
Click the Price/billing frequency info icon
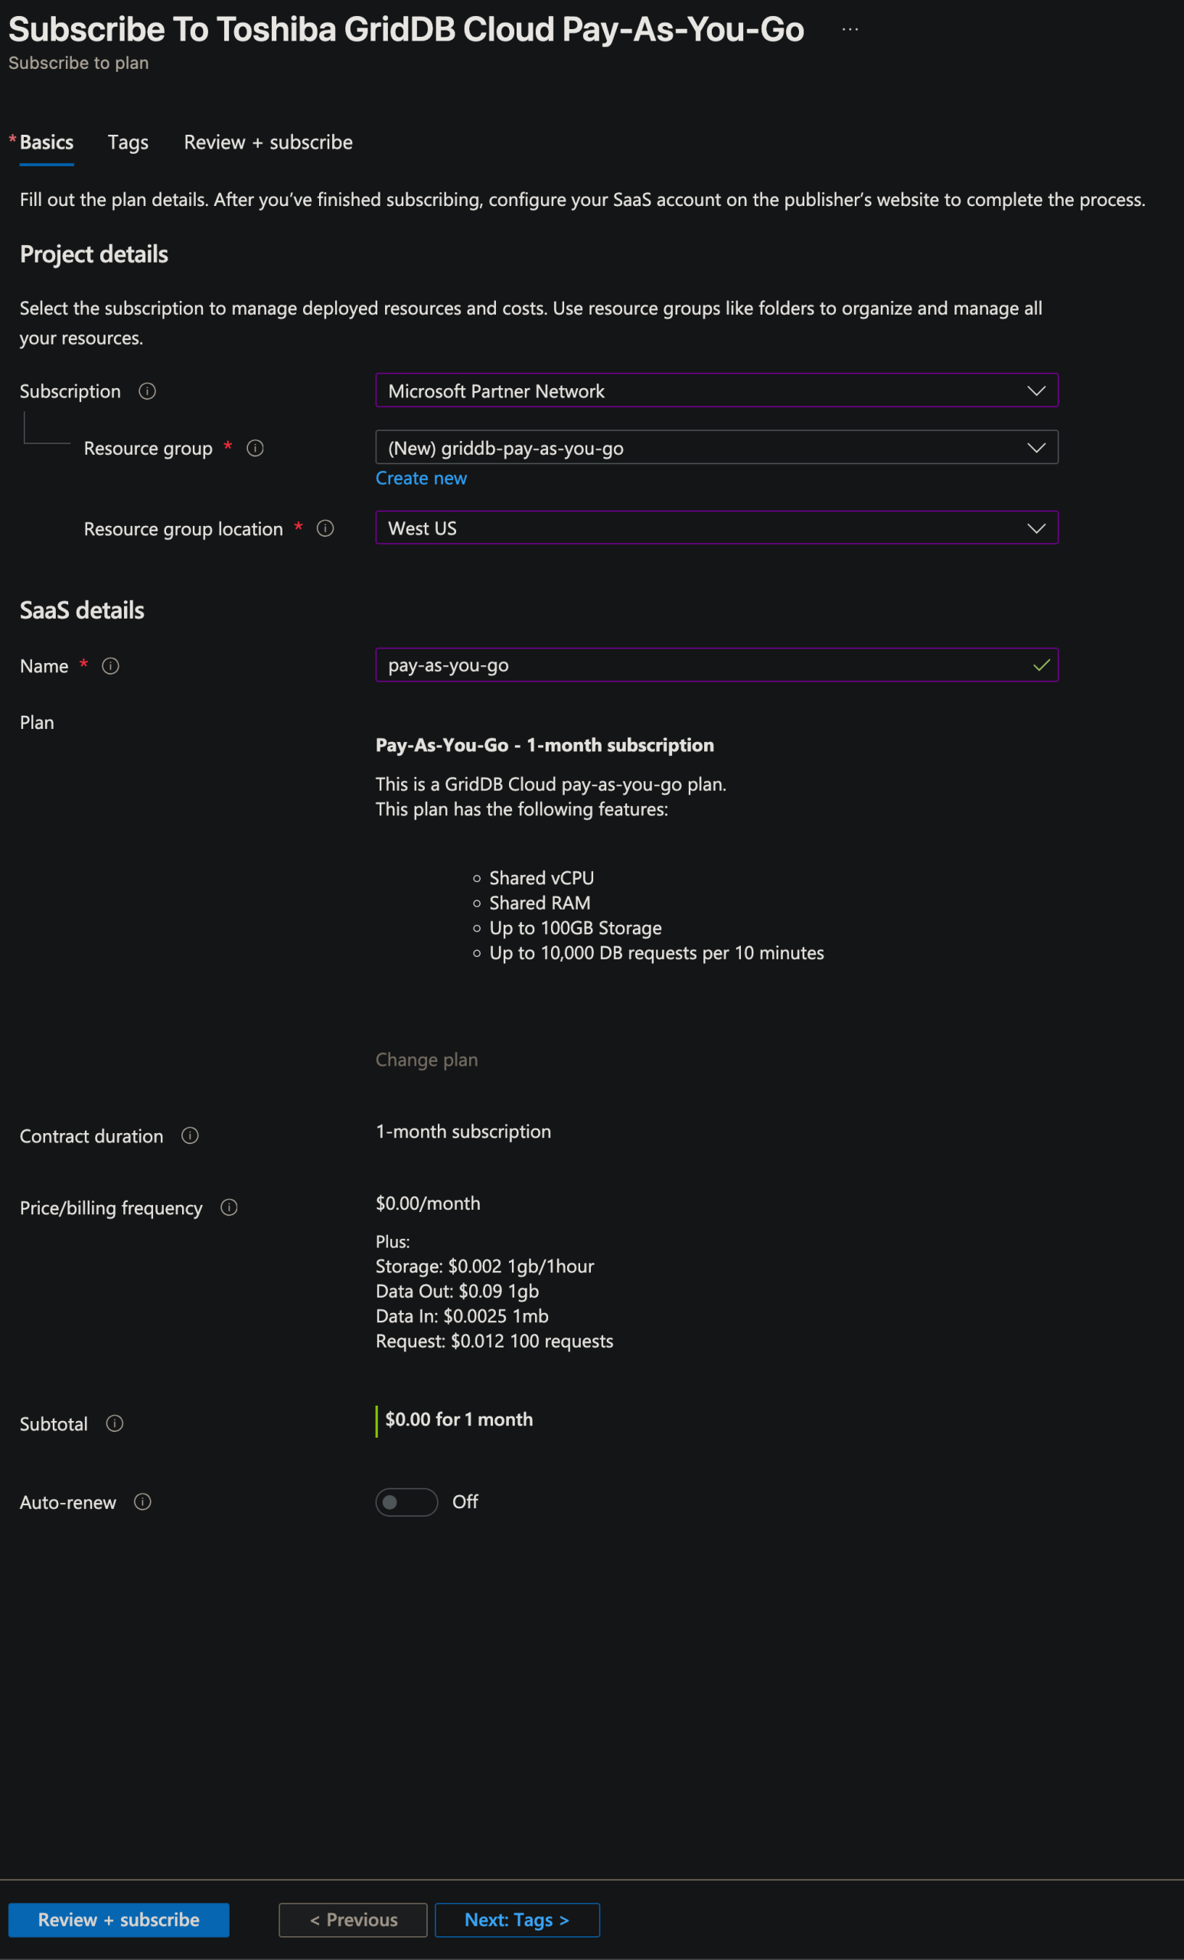pos(229,1207)
